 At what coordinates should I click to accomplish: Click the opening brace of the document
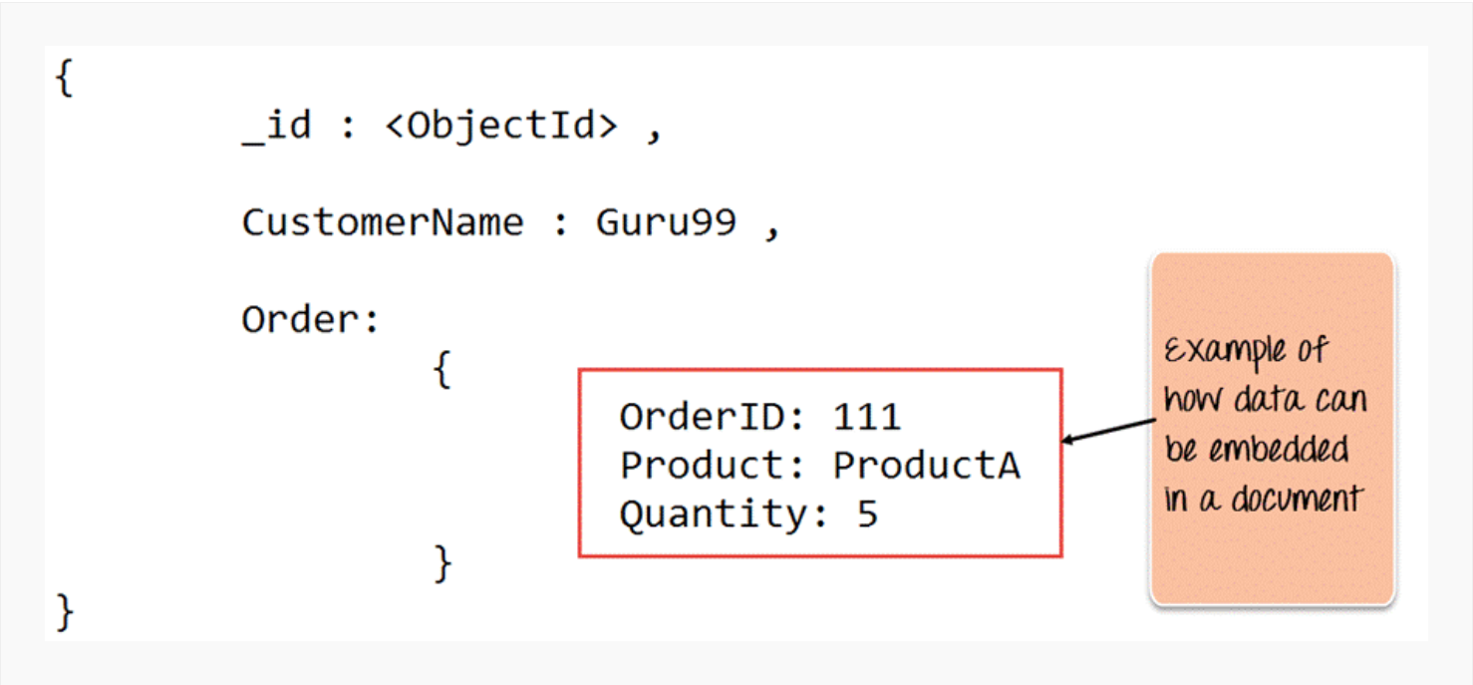pyautogui.click(x=65, y=79)
